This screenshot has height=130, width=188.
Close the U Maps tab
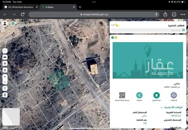point(74,7)
